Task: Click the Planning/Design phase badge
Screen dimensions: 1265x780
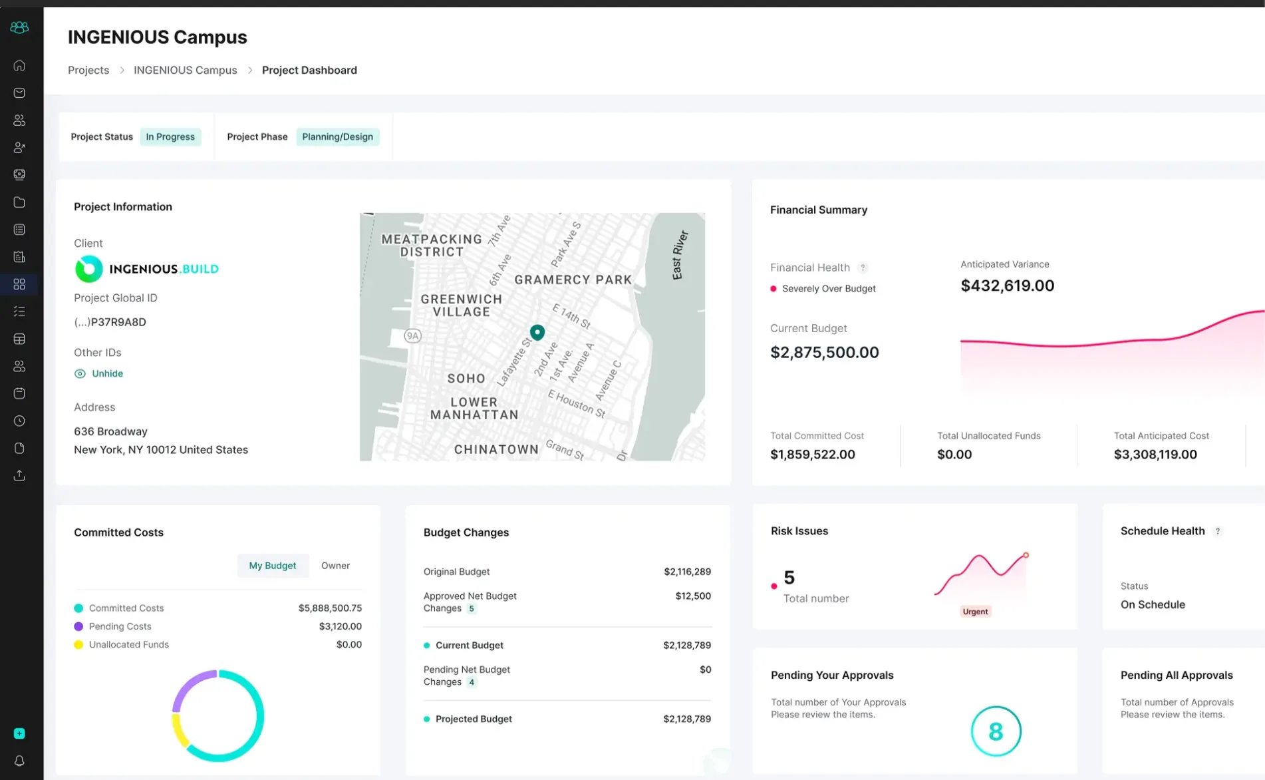Action: tap(337, 136)
